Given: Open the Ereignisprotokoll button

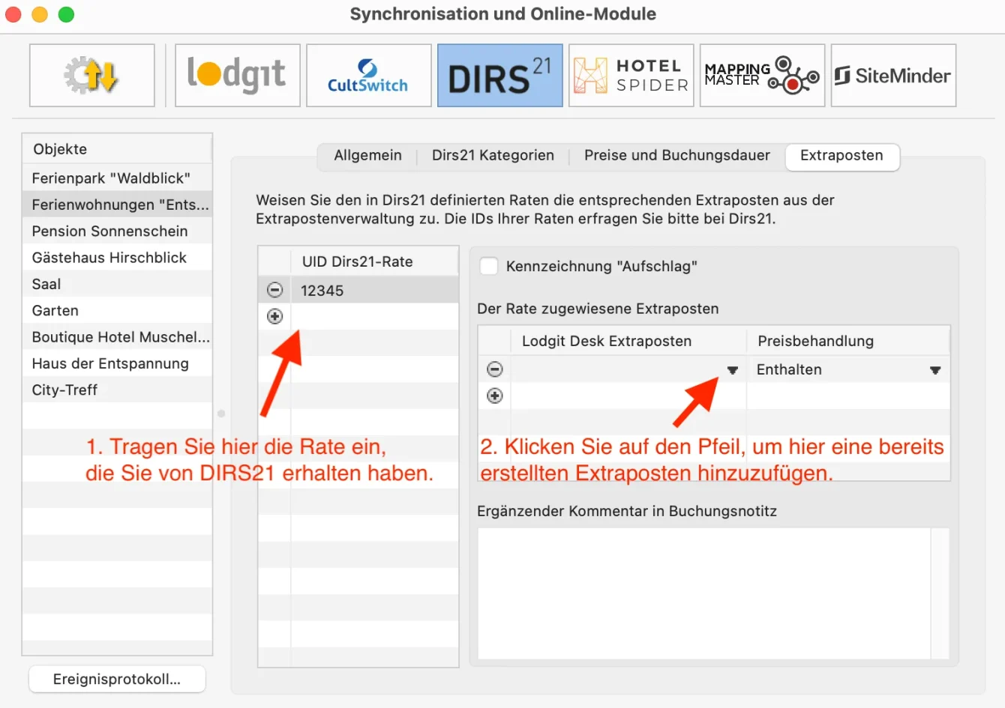Looking at the screenshot, I should pyautogui.click(x=117, y=679).
